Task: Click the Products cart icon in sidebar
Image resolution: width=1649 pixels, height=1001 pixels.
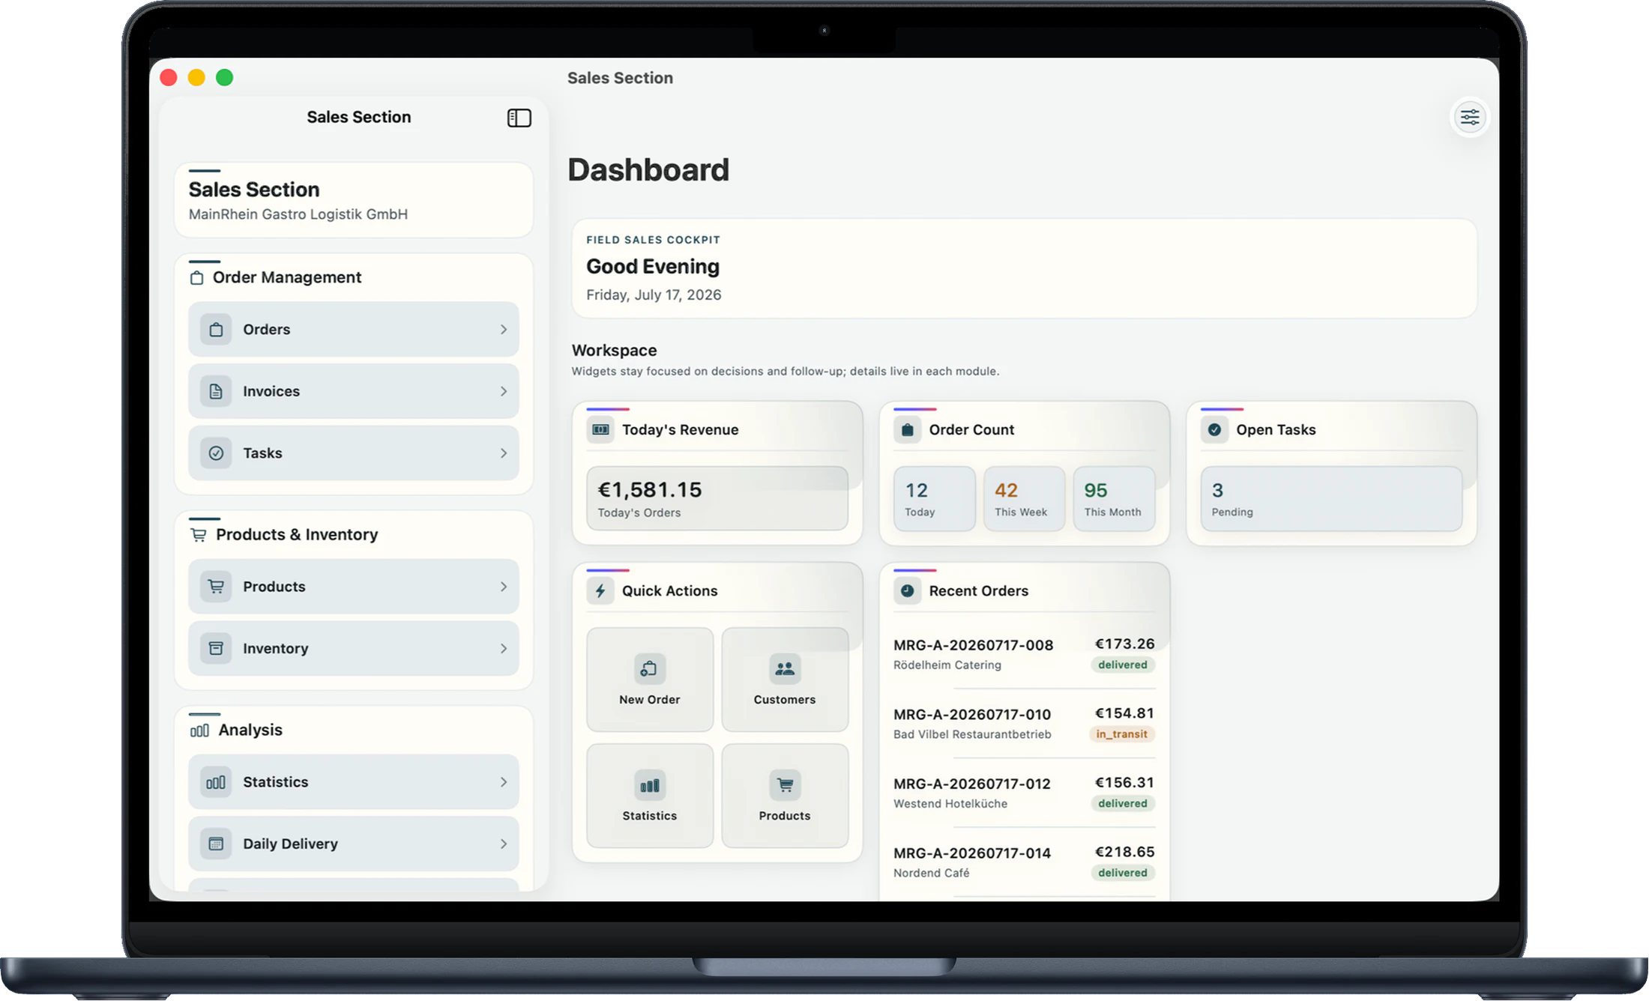Action: click(216, 587)
